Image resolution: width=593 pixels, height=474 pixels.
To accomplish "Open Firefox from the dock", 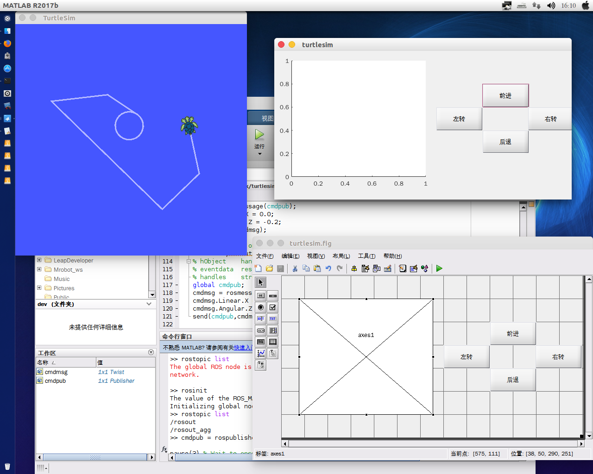I will [7, 44].
